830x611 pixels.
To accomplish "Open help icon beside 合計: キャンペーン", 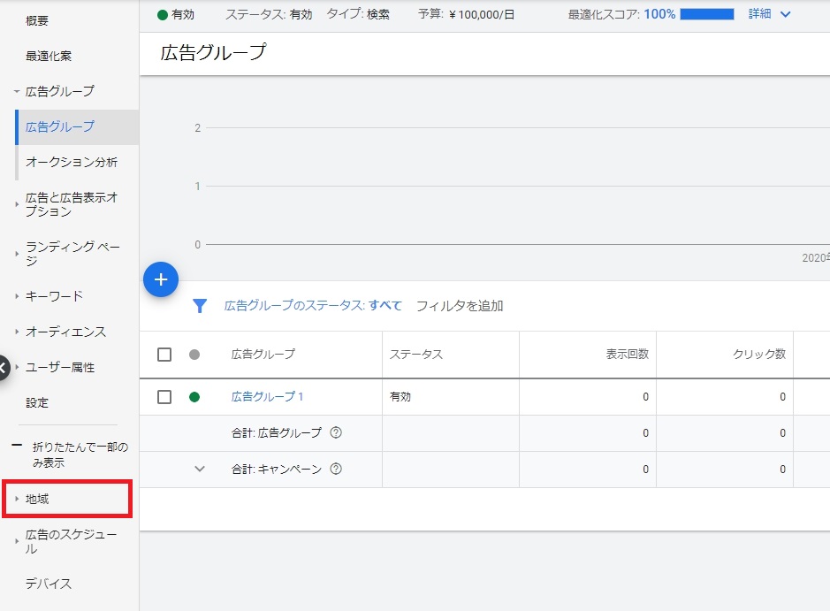I will click(x=336, y=469).
